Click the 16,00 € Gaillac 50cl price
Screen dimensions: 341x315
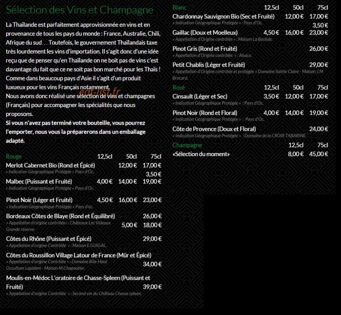point(294,33)
